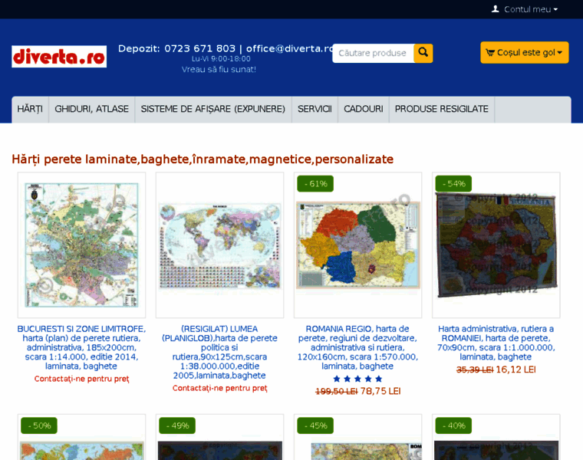Click the -54% discount badge

click(x=453, y=183)
